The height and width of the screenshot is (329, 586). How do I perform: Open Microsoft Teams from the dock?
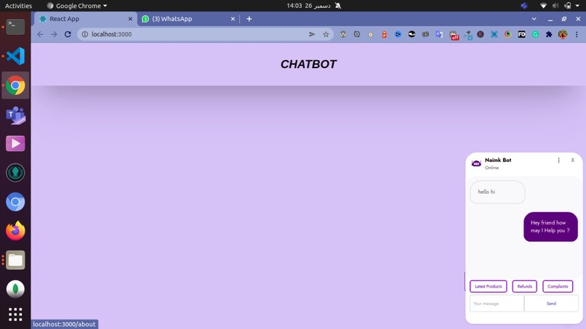(x=15, y=115)
